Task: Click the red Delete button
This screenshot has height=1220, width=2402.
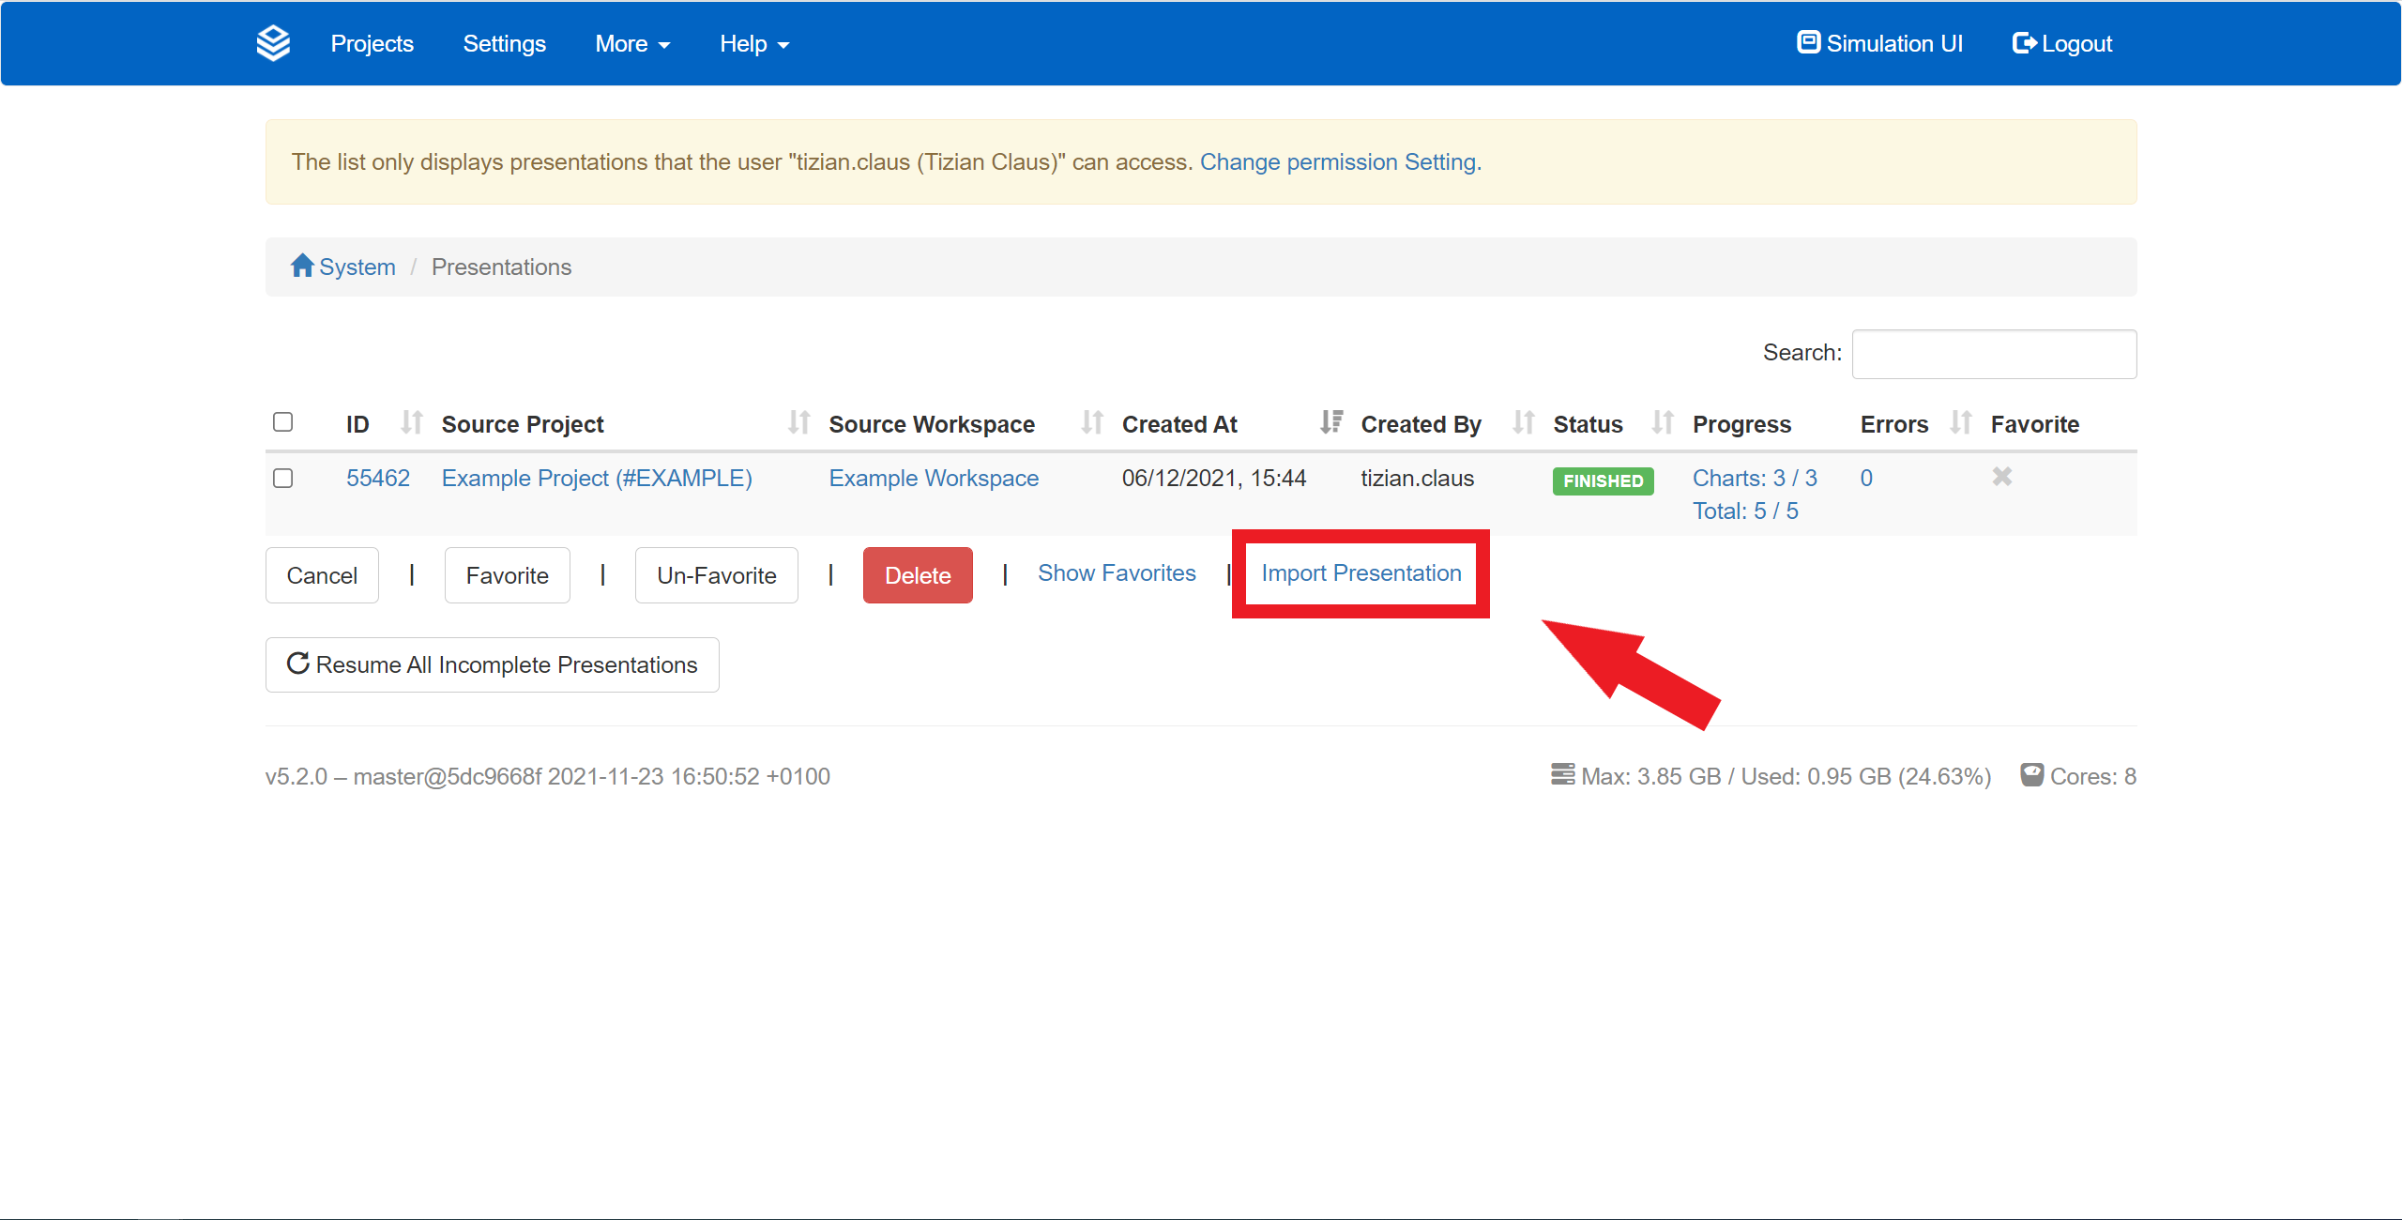Action: [x=917, y=575]
